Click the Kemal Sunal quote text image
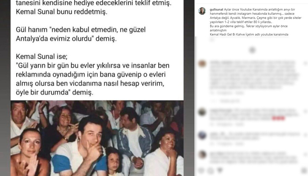The image size is (308, 176). (97, 50)
